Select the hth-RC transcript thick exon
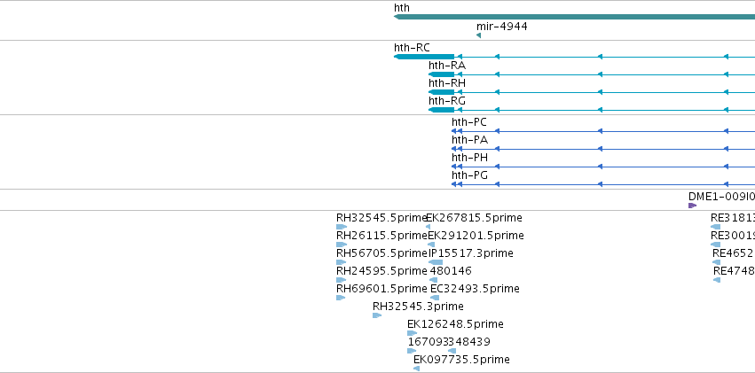 424,57
